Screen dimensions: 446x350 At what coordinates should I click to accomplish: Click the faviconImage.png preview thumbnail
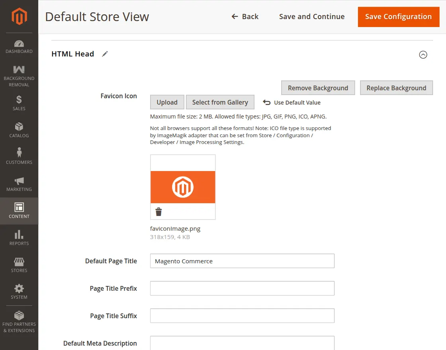(x=183, y=187)
